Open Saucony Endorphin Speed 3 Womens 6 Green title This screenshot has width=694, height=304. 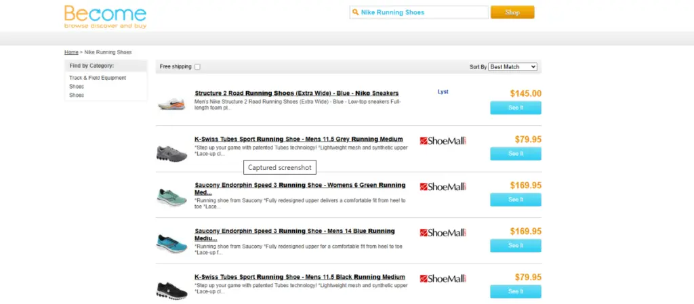coord(300,189)
